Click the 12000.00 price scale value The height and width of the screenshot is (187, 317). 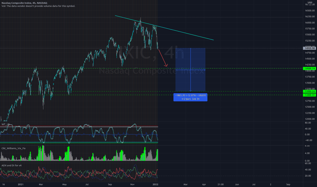coord(310,119)
